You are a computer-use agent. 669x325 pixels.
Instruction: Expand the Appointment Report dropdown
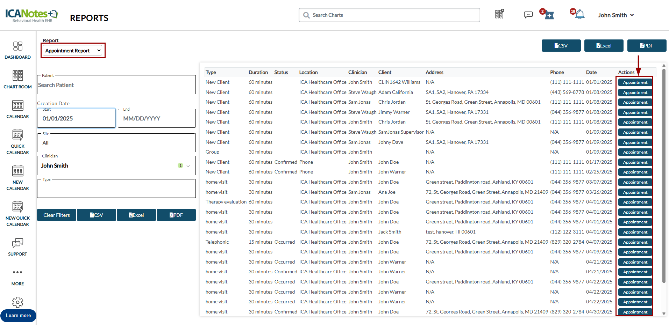pos(73,51)
